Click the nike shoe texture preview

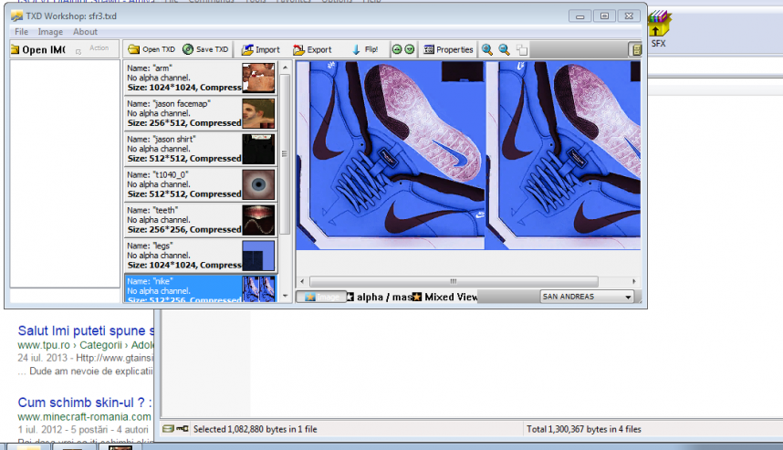tap(468, 155)
